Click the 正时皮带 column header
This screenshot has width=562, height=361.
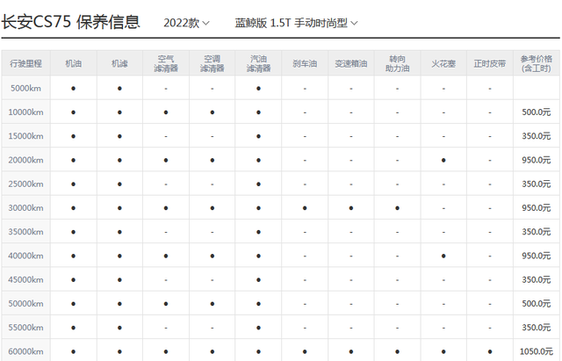pyautogui.click(x=490, y=63)
